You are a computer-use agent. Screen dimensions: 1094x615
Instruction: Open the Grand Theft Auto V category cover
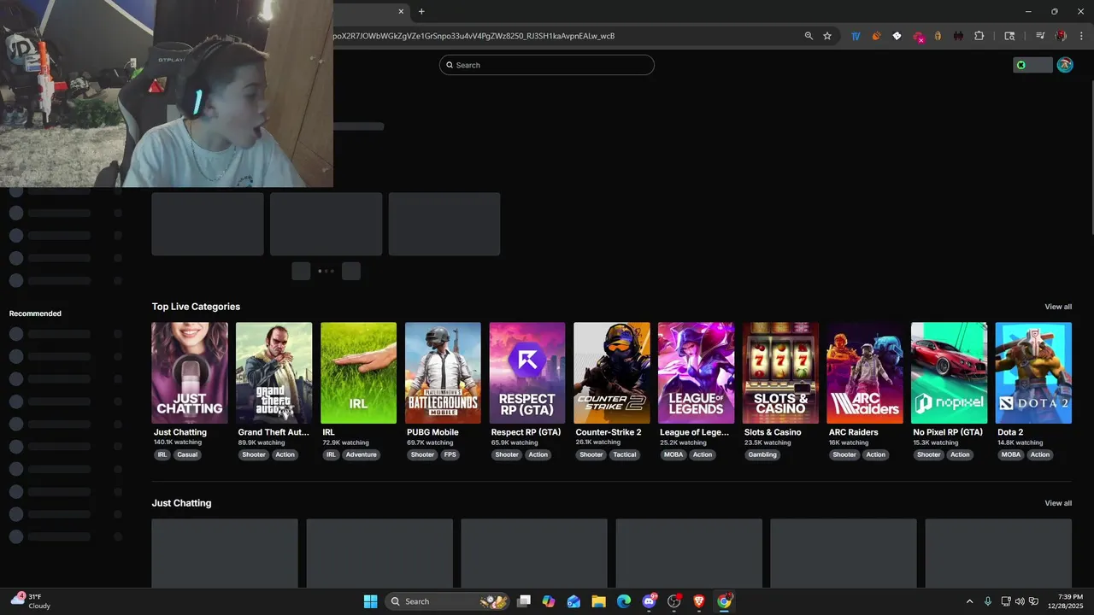click(274, 372)
